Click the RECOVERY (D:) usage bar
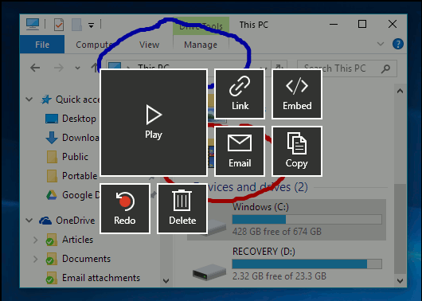The image size is (422, 301). click(x=307, y=264)
